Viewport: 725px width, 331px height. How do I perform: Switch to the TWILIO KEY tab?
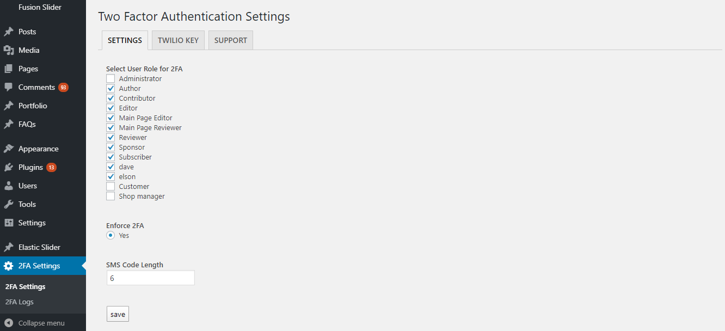point(178,40)
